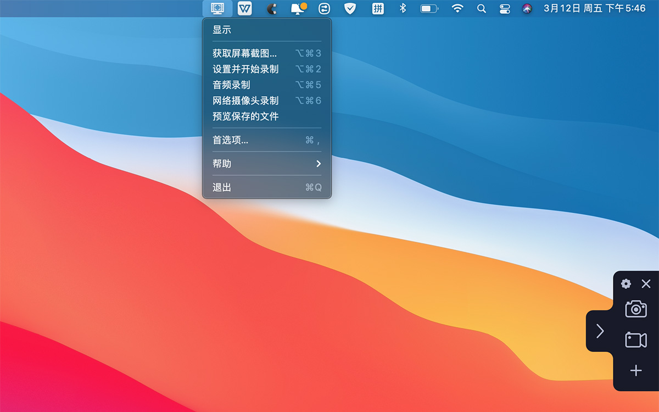Image resolution: width=659 pixels, height=412 pixels.
Task: Click the plus icon on the widget
Action: (636, 371)
